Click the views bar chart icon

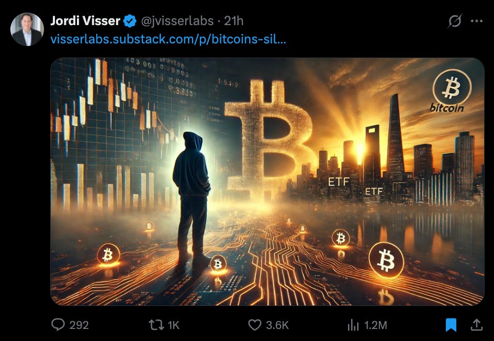coord(353,325)
